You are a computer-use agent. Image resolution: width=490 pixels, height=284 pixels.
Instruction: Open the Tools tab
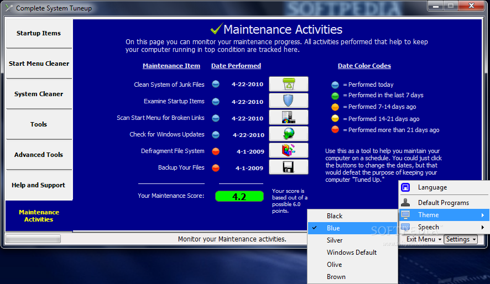(39, 124)
